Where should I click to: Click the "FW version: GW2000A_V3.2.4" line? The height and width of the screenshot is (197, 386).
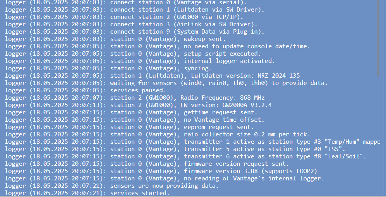[x=191, y=105]
